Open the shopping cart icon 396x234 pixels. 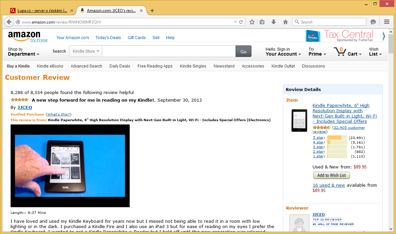coord(340,51)
